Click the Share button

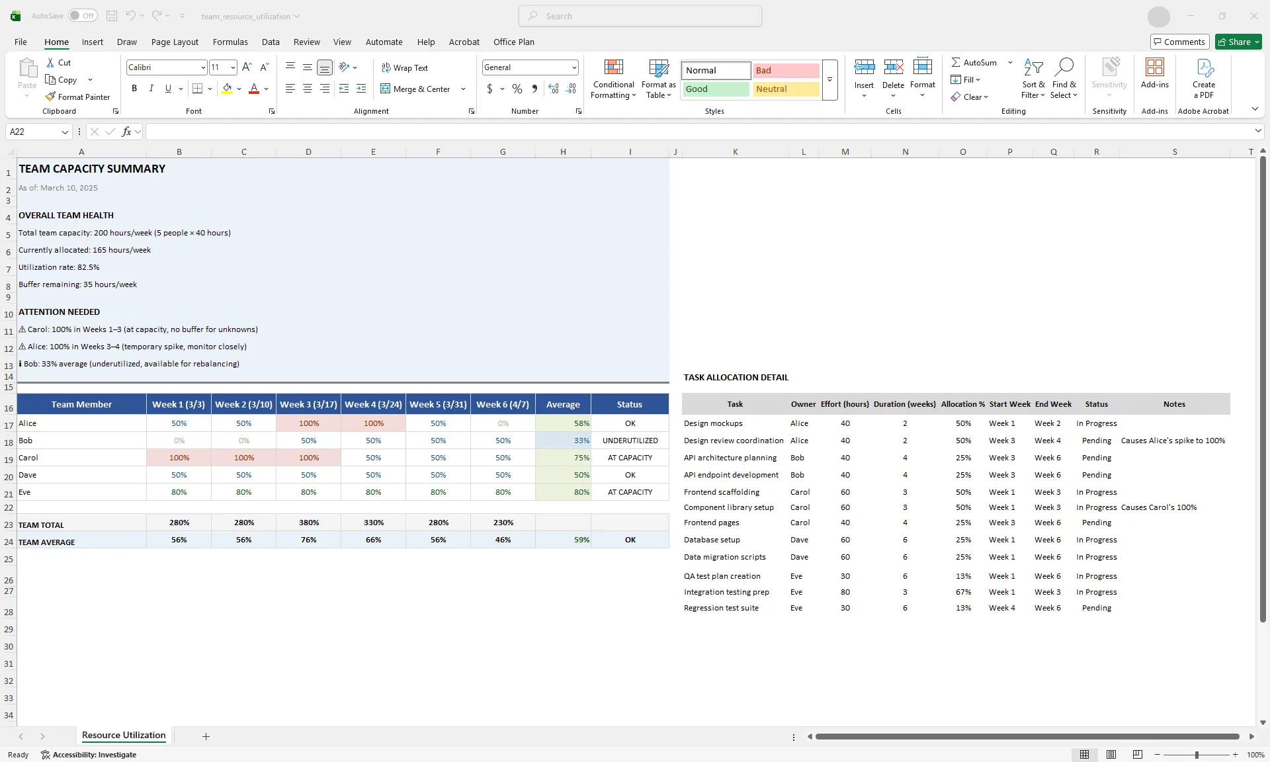pos(1236,42)
